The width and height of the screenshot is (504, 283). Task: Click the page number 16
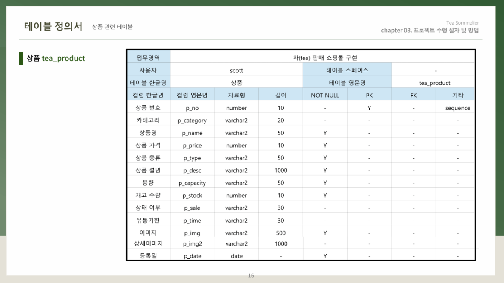(251, 275)
